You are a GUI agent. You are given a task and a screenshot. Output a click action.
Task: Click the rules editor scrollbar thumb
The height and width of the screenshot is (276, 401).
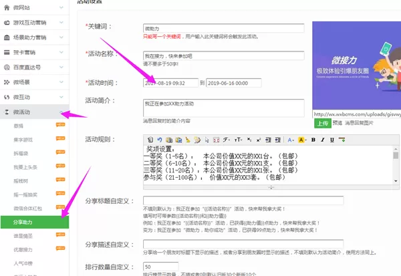396,155
